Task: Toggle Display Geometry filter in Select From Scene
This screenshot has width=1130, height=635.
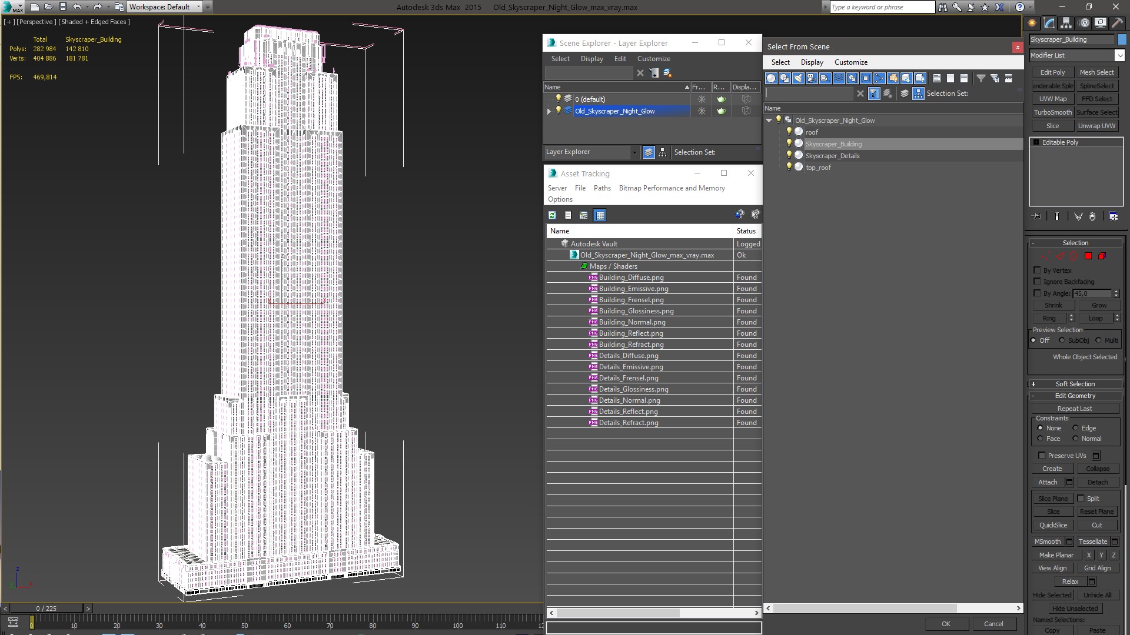Action: click(771, 78)
